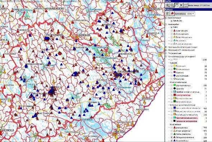
Task: Disable the checked brown triangle task layer
Action: click(x=171, y=137)
